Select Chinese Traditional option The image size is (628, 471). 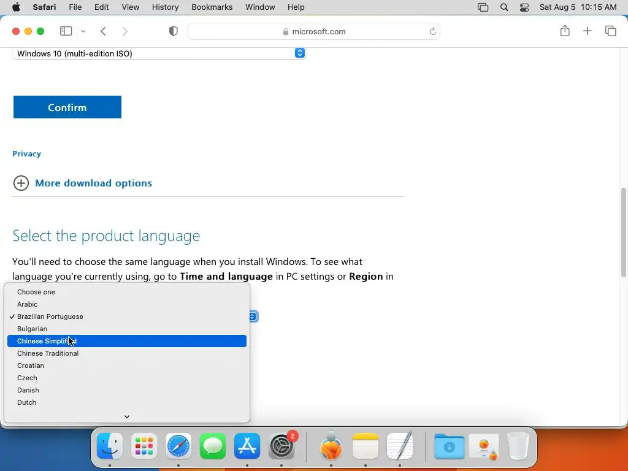click(126, 353)
